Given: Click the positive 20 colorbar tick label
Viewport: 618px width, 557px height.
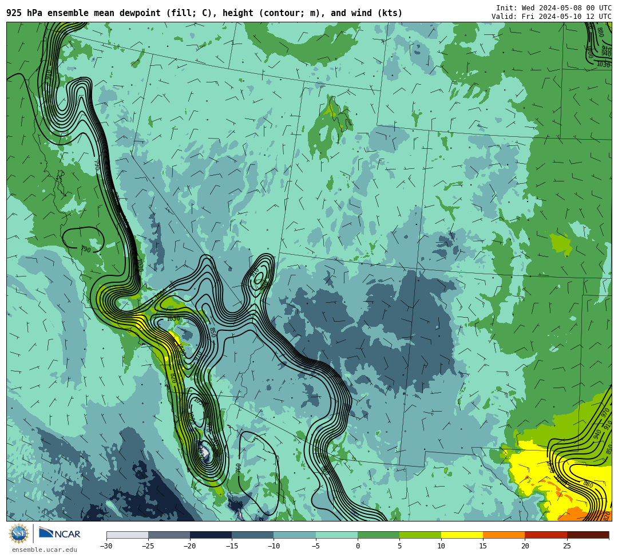Looking at the screenshot, I should (525, 546).
